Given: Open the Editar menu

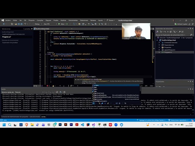Looking at the screenshot, I should 15,20.
